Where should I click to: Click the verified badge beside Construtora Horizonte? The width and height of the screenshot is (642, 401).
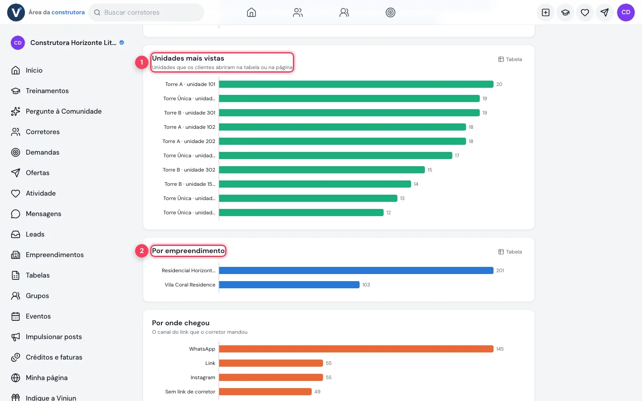122,43
